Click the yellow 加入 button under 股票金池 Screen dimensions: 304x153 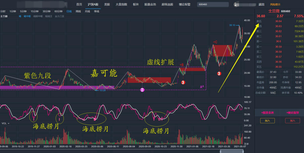267,121
